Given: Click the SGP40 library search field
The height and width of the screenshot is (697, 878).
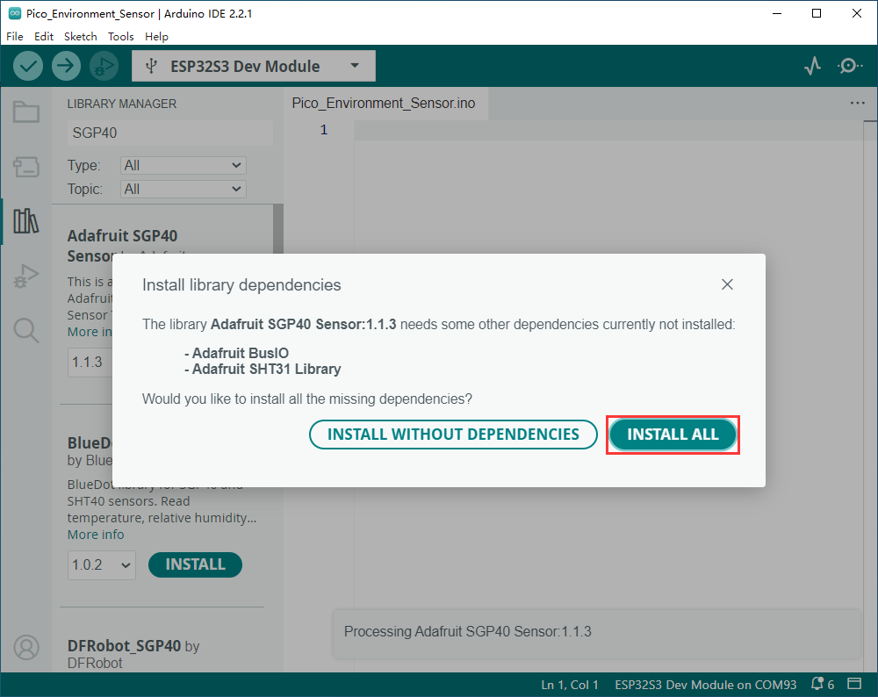Looking at the screenshot, I should 170,133.
